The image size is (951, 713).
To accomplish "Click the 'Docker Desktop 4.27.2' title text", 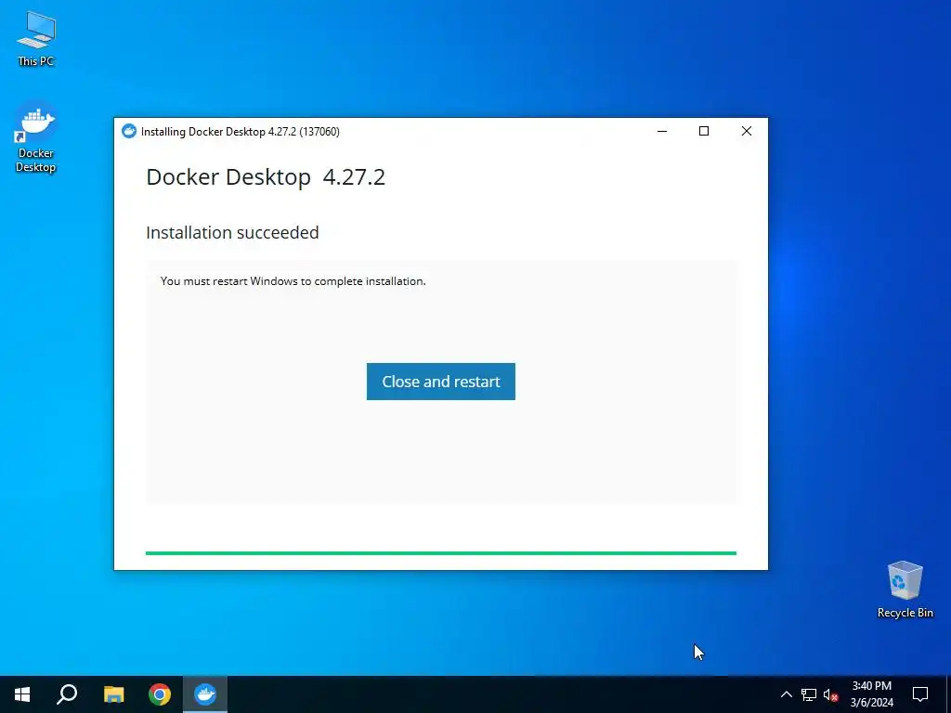I will pos(266,177).
